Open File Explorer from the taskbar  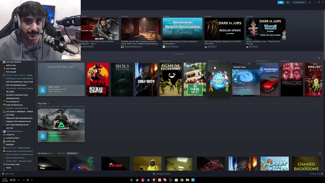pos(187,180)
